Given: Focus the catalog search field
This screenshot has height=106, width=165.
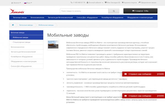Looking at the screenshot, I should coord(84,11).
